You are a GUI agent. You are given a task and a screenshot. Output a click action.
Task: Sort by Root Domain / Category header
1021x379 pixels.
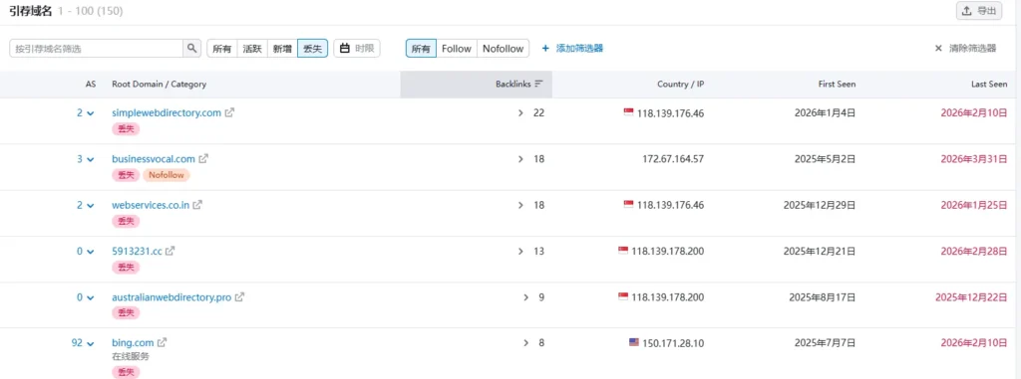[159, 84]
